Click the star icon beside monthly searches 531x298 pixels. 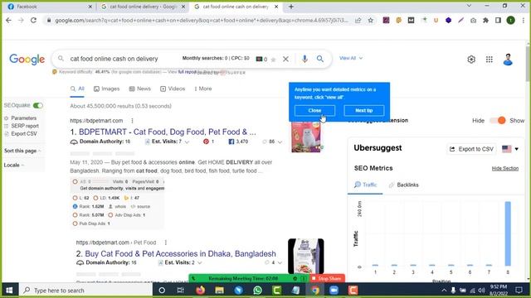point(273,60)
